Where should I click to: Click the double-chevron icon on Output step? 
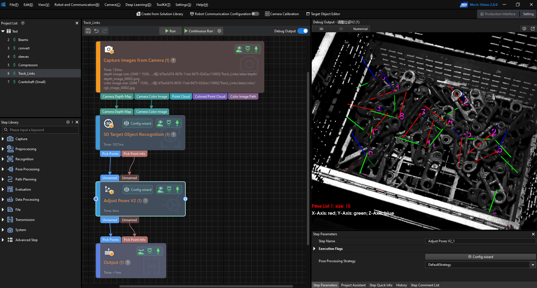pyautogui.click(x=150, y=251)
